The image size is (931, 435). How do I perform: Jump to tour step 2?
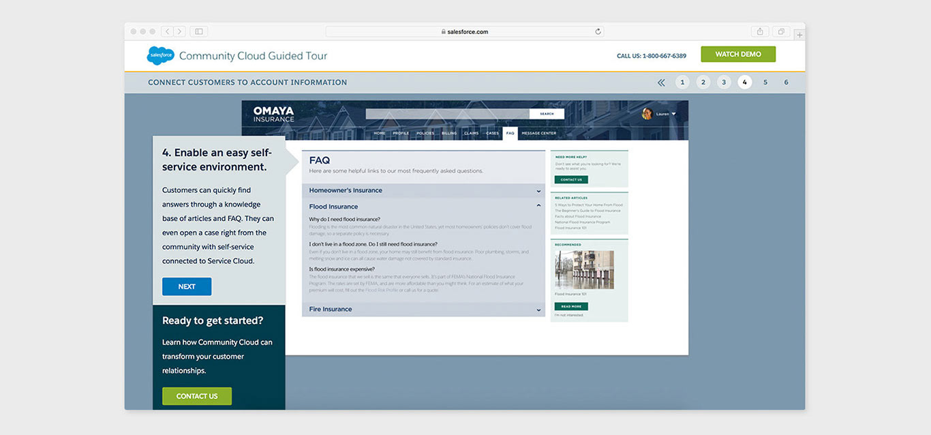pos(703,82)
